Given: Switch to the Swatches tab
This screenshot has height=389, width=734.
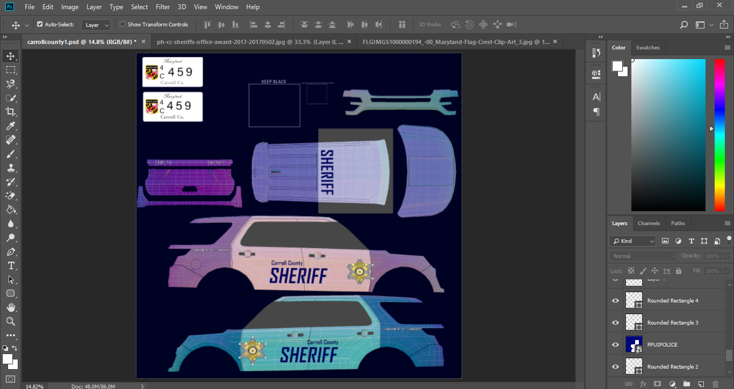Looking at the screenshot, I should 647,47.
